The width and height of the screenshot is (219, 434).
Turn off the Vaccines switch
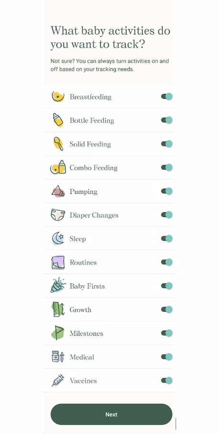[x=167, y=380]
